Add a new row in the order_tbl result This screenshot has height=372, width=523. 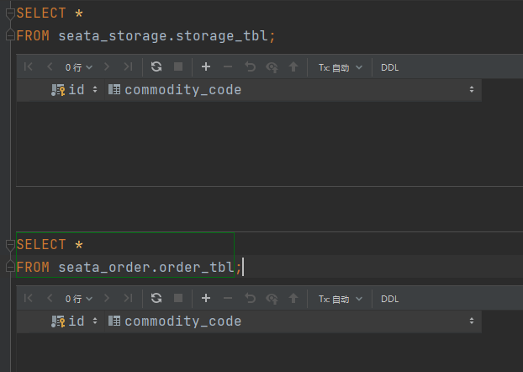[206, 298]
